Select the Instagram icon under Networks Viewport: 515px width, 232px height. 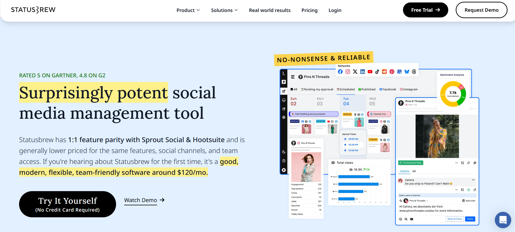[348, 72]
